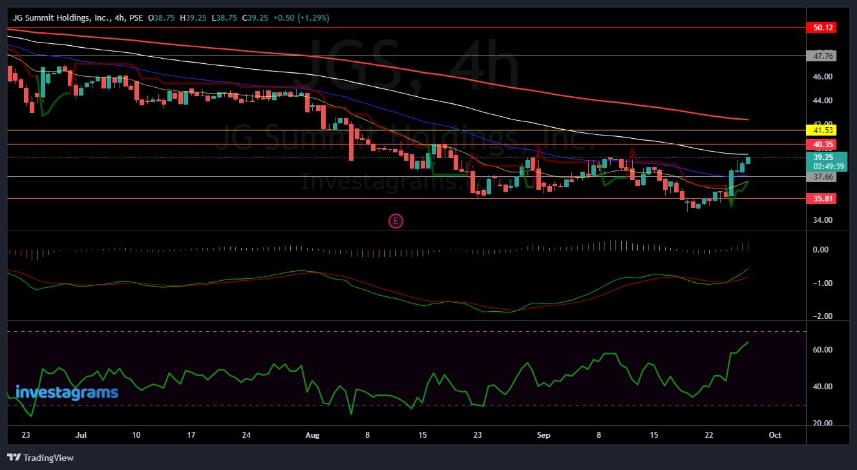Click the teal 39.25 current price label

(x=822, y=158)
